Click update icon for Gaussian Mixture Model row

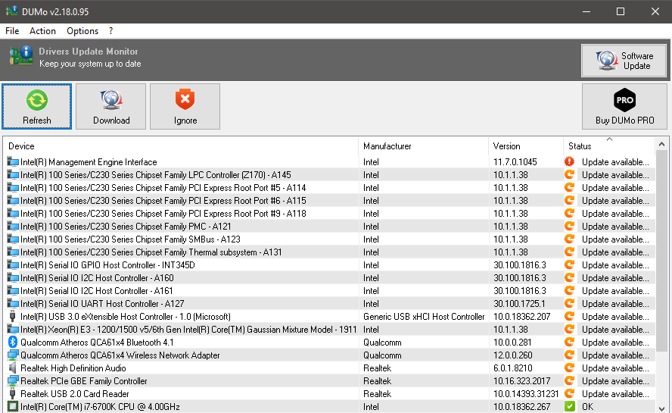tap(569, 330)
